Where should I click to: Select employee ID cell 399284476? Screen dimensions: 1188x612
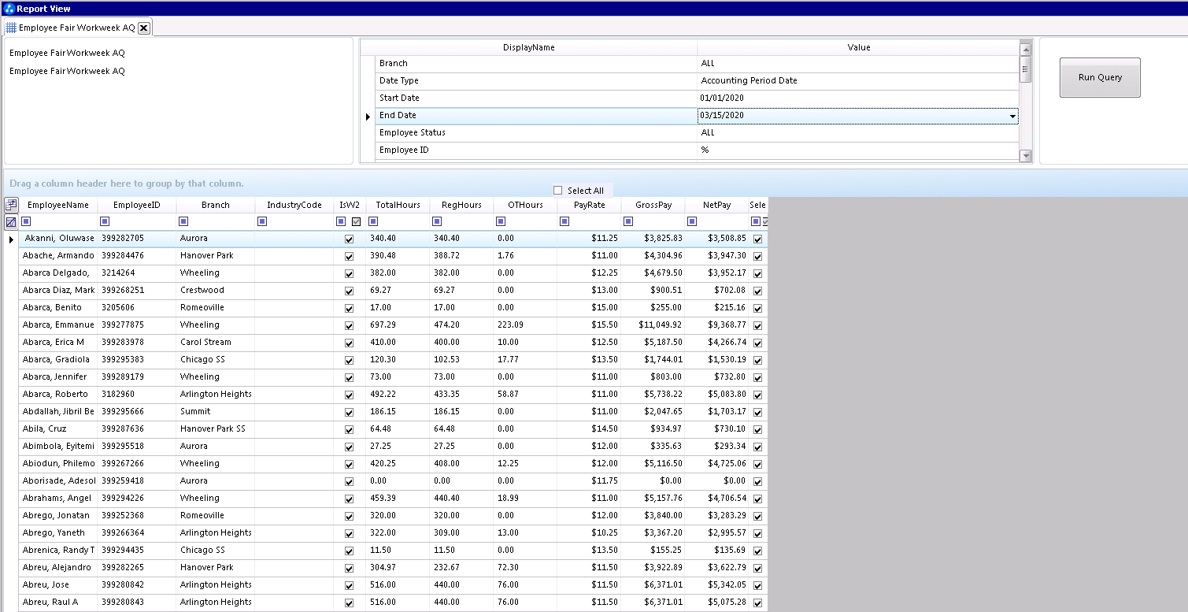137,255
